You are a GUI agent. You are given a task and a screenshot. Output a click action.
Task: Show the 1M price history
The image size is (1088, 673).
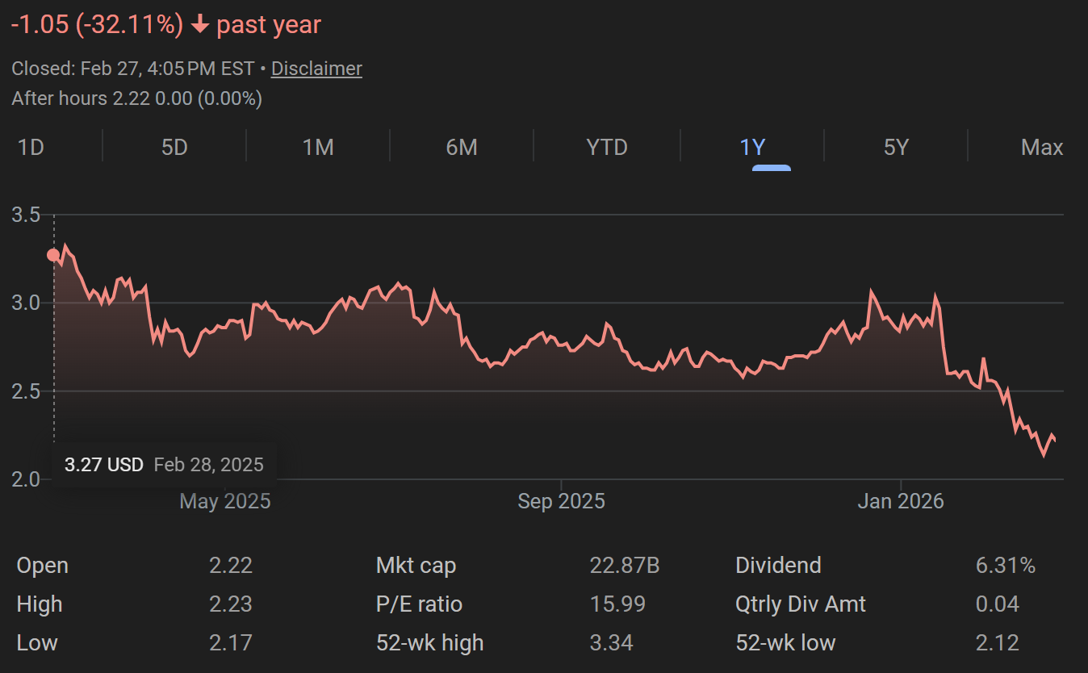click(x=318, y=148)
